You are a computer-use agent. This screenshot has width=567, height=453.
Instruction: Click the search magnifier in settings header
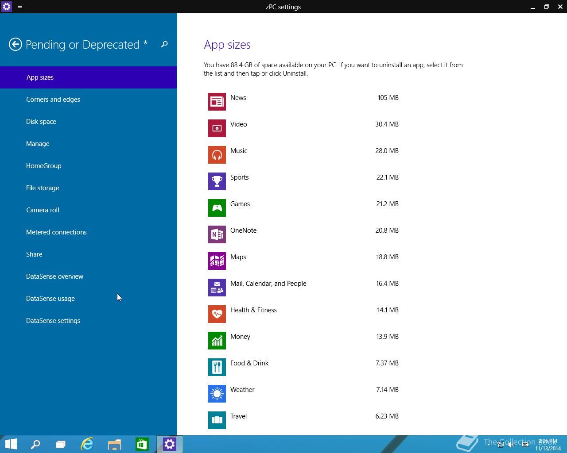[164, 44]
